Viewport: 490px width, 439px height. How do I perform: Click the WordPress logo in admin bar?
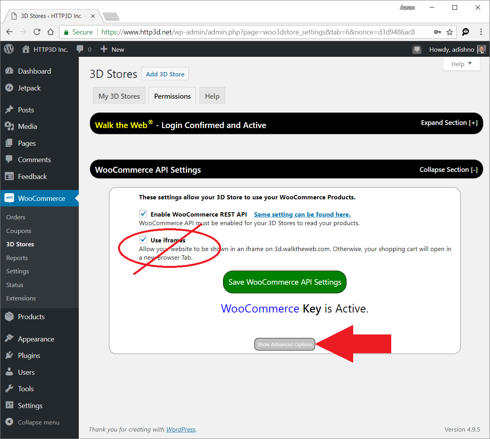click(9, 49)
